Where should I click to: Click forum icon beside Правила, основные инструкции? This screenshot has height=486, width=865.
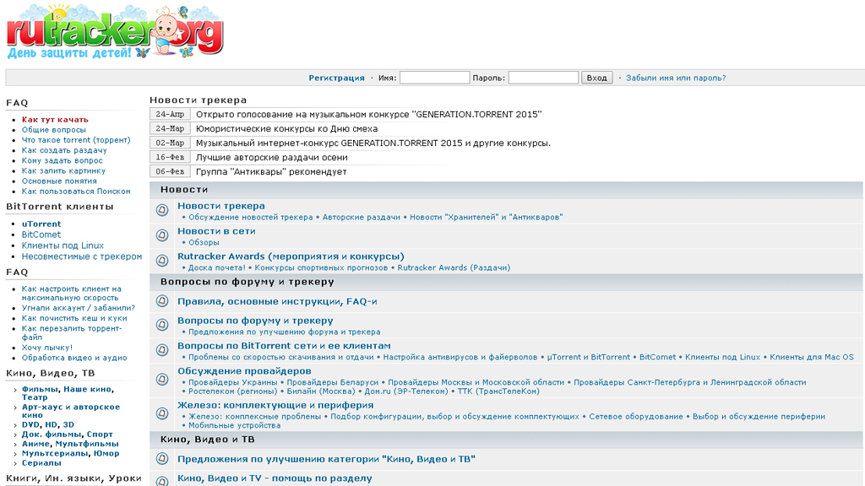(162, 301)
